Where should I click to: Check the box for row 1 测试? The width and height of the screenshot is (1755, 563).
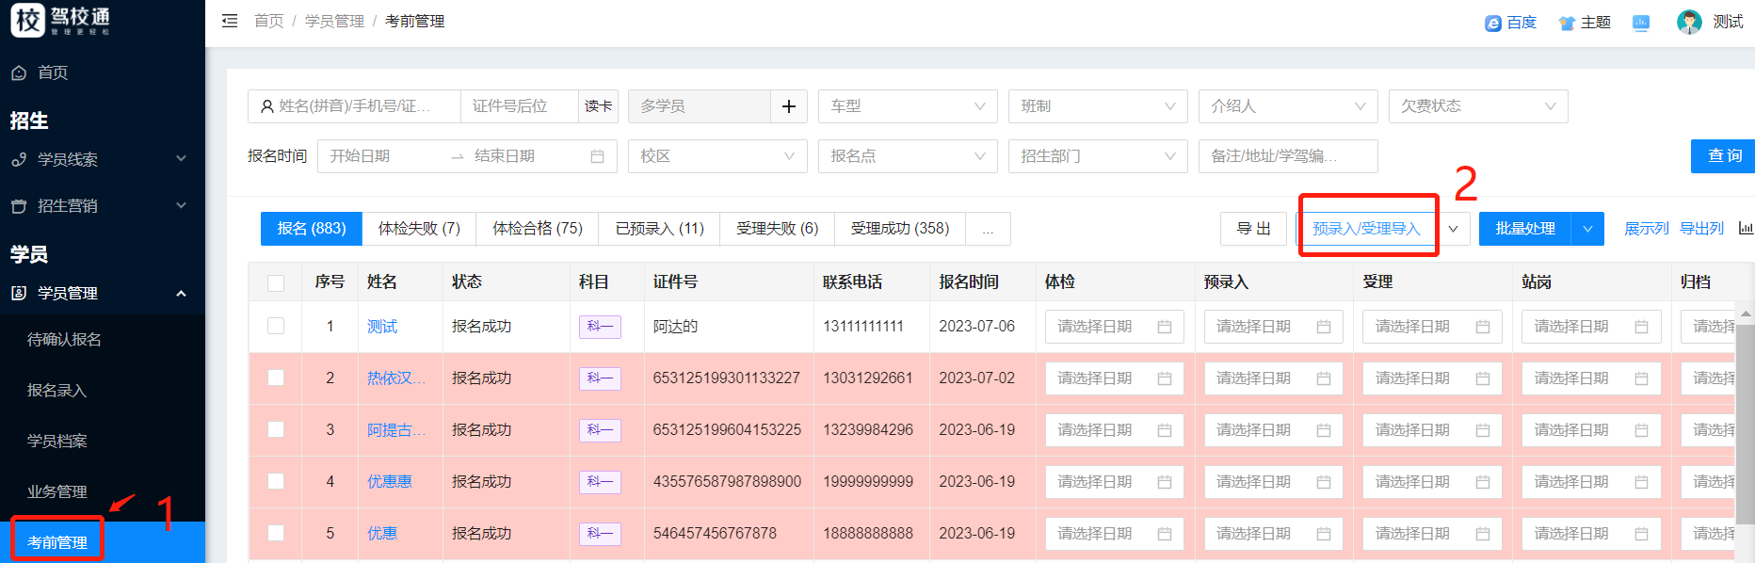click(276, 326)
